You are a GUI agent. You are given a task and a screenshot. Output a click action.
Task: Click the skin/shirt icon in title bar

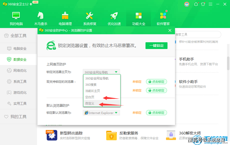point(203,4)
